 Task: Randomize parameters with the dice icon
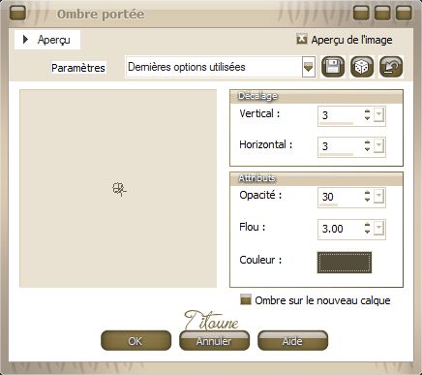coord(362,67)
